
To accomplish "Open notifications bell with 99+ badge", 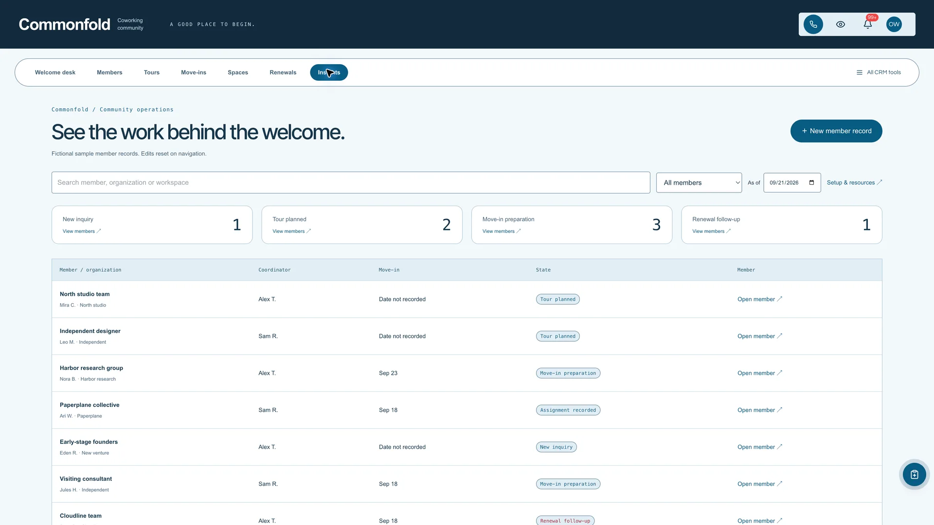I will pyautogui.click(x=867, y=24).
